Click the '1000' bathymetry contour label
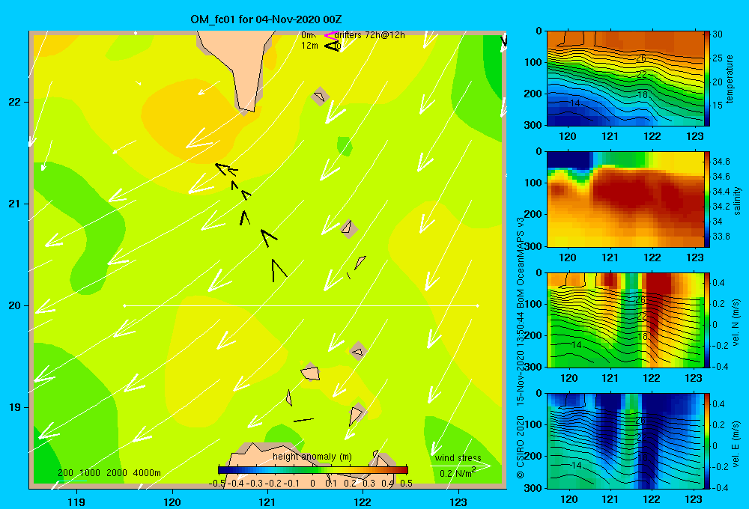Viewport: 749px width, 509px height. (x=90, y=473)
